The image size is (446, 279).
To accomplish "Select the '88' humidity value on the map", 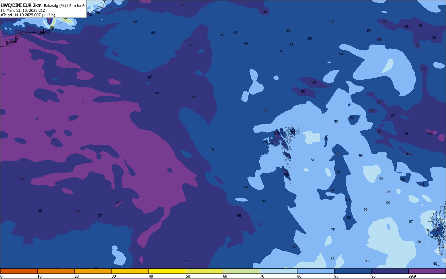I will click(381, 178).
